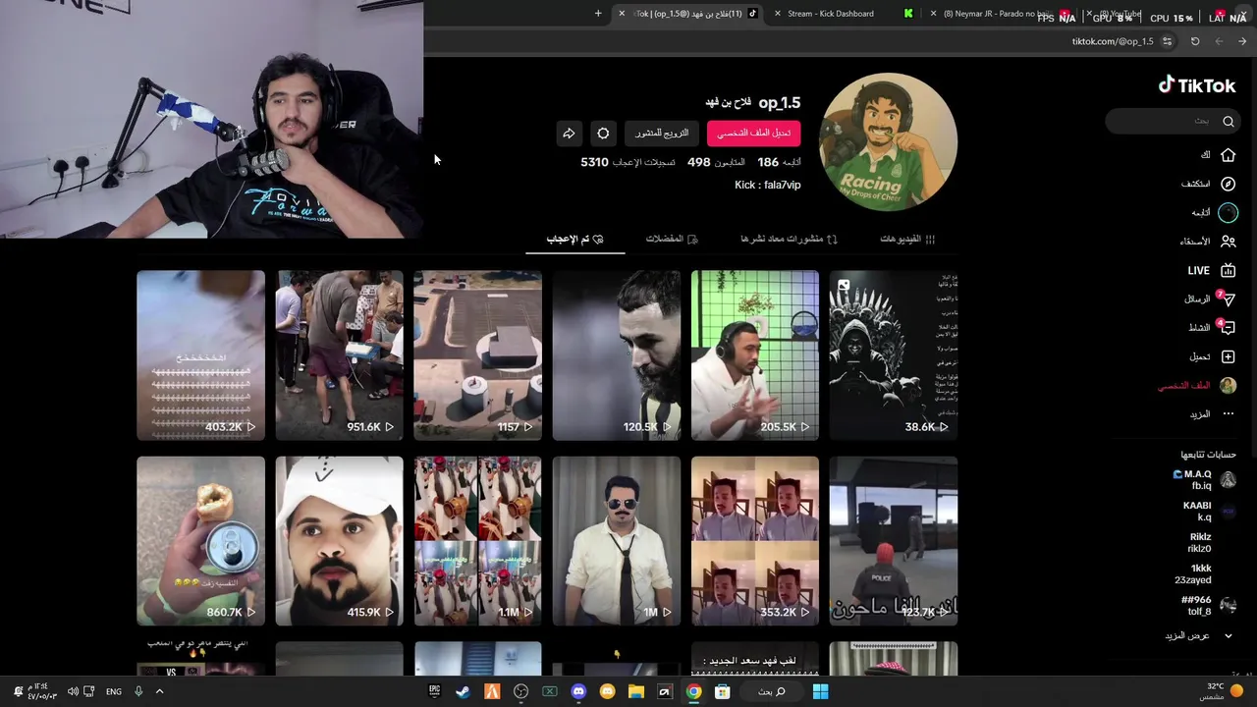This screenshot has height=707, width=1257.
Task: Click the search magnifier icon in TikTok sidebar
Action: (1228, 122)
